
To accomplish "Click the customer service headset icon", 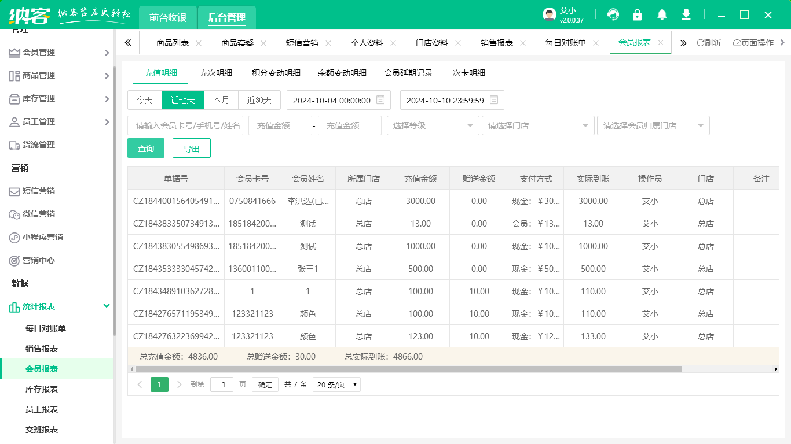I will pyautogui.click(x=613, y=15).
